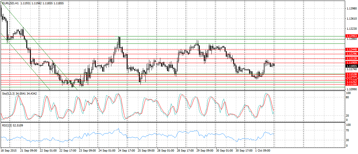Select the 1.11538 red price tag
This screenshot has width=358, height=154.
click(351, 74)
